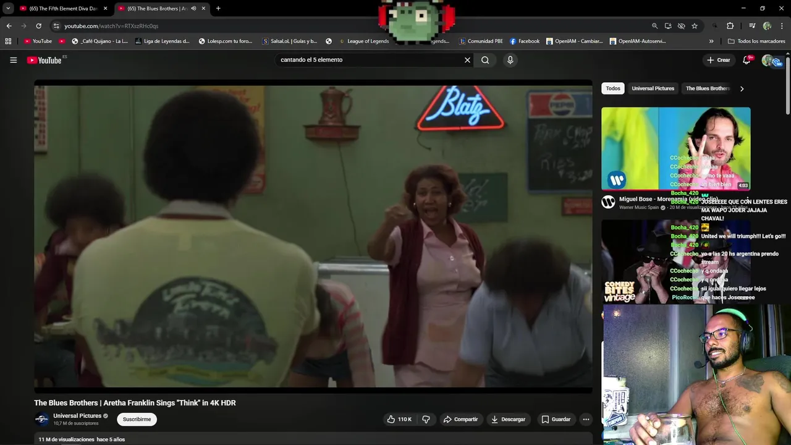Open the crossed-out eye icon in address bar
The height and width of the screenshot is (445, 791).
(681, 26)
